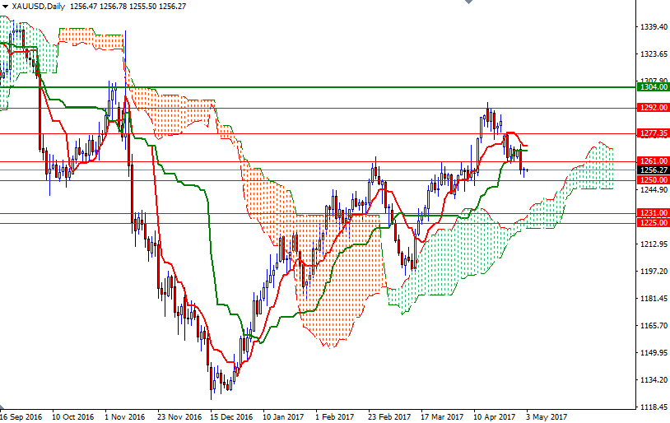
Task: Click the 1339.40 price scale value
Action: click(x=654, y=27)
